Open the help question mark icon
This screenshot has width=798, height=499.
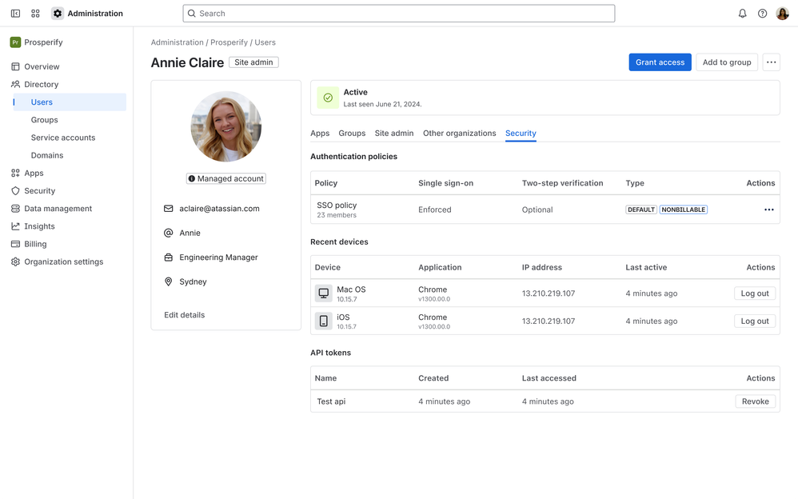tap(762, 14)
